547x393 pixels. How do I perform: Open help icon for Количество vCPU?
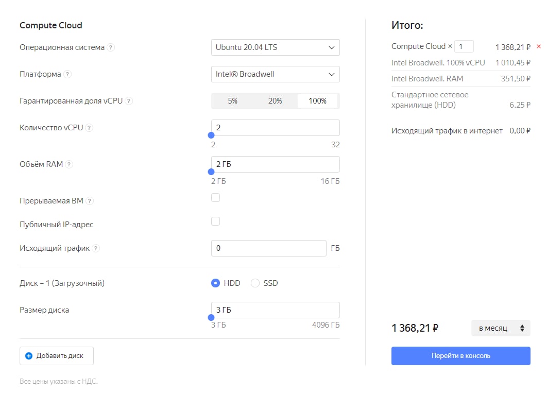pos(89,128)
